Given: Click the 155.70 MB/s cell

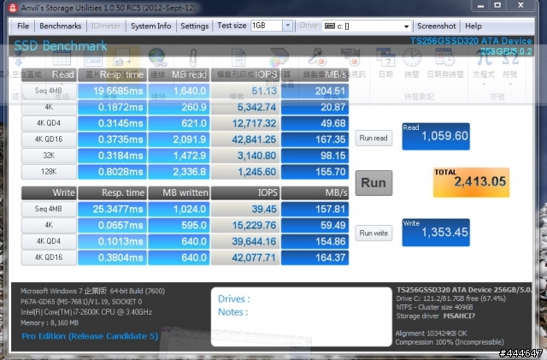Looking at the screenshot, I should click(315, 171).
